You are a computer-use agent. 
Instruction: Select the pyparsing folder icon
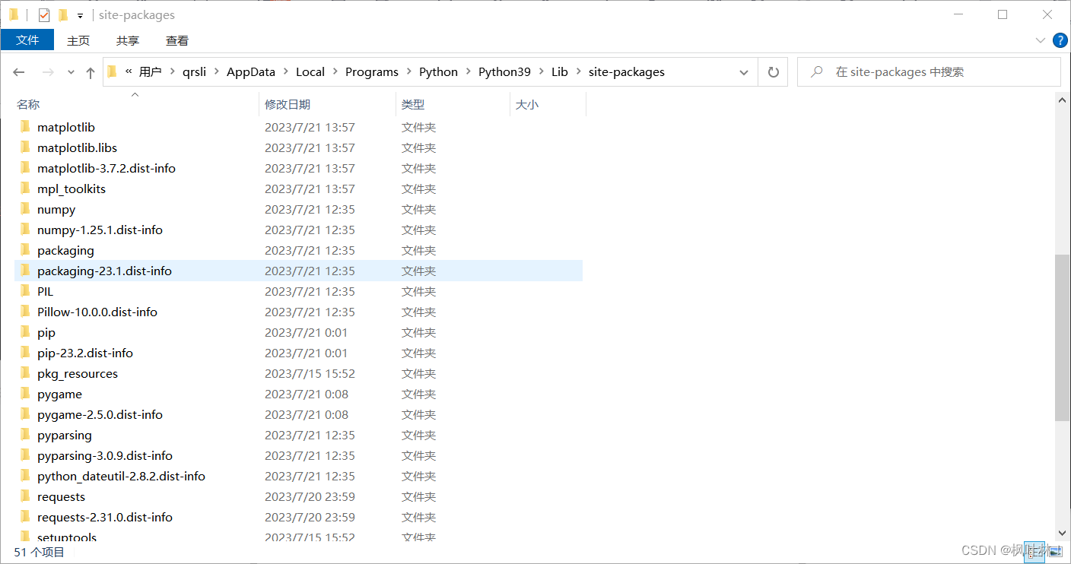pyautogui.click(x=25, y=435)
